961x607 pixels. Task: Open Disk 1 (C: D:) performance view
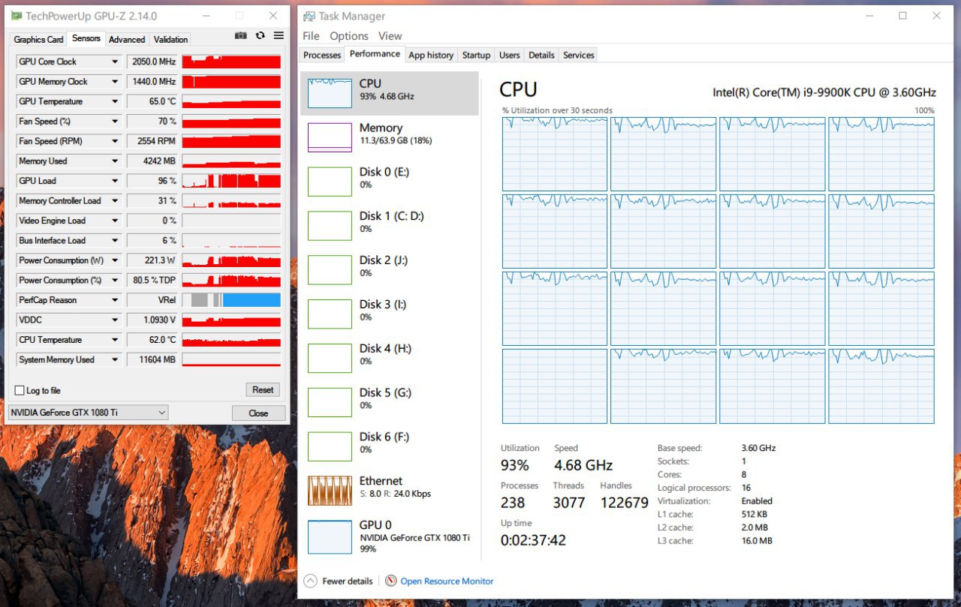(x=390, y=225)
